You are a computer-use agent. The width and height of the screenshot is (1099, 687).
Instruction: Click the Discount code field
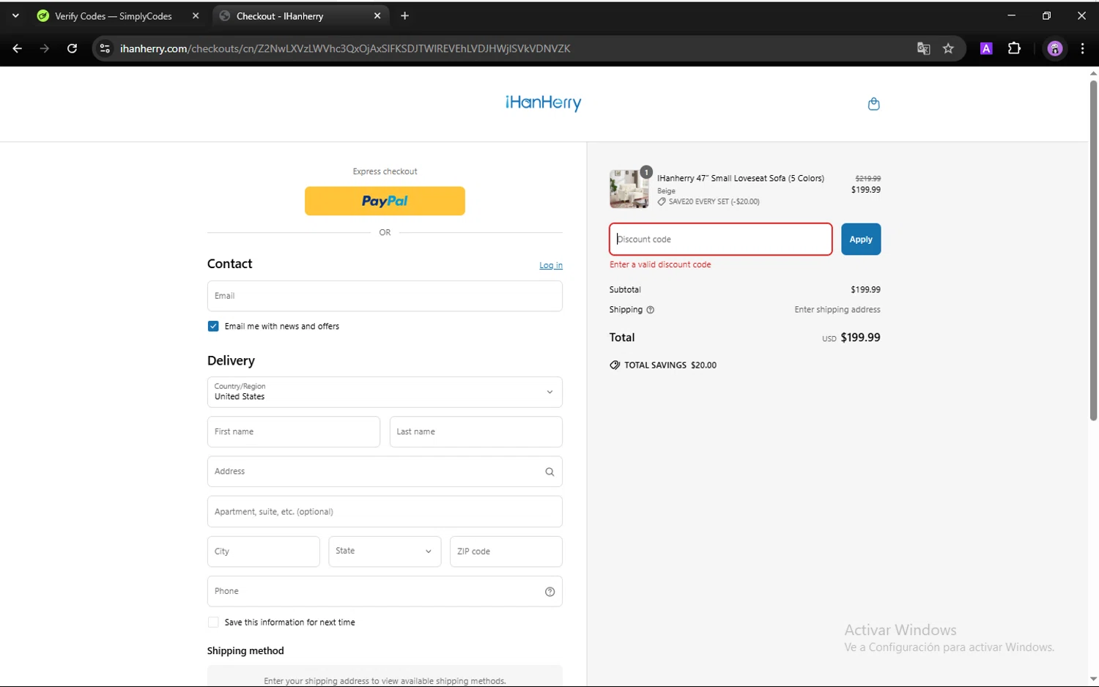point(721,239)
